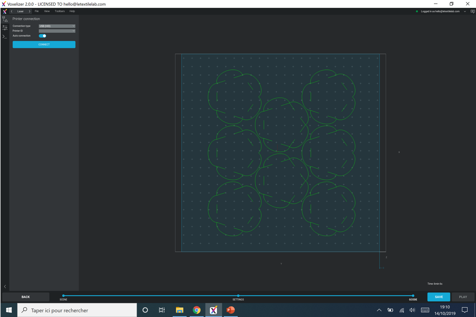Switch to previous workflow with left chevron

point(12,11)
